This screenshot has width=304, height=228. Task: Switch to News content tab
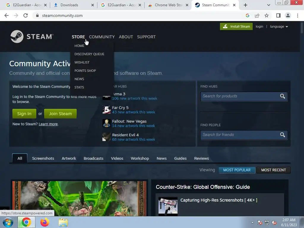(161, 159)
